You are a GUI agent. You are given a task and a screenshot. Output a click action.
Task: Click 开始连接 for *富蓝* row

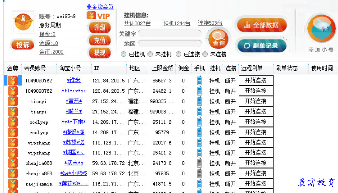click(x=256, y=101)
